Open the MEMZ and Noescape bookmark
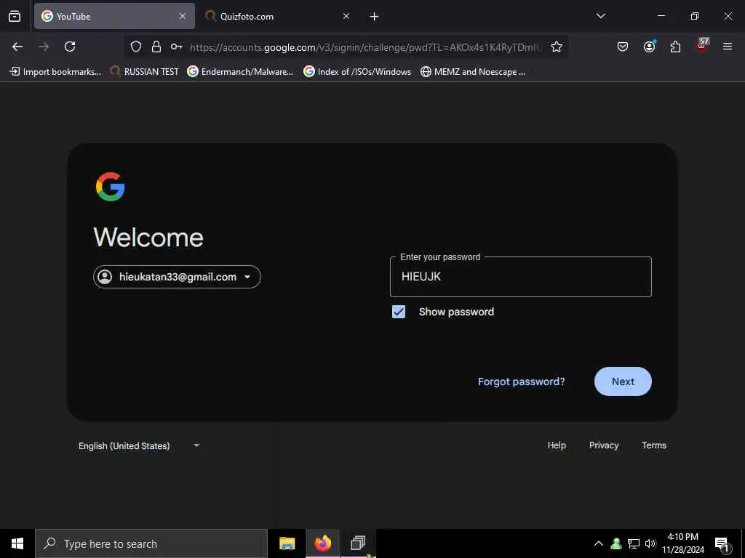The height and width of the screenshot is (558, 745). click(x=473, y=72)
